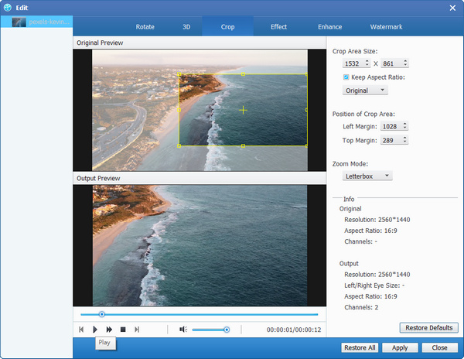Click the Apply button

tap(400, 348)
